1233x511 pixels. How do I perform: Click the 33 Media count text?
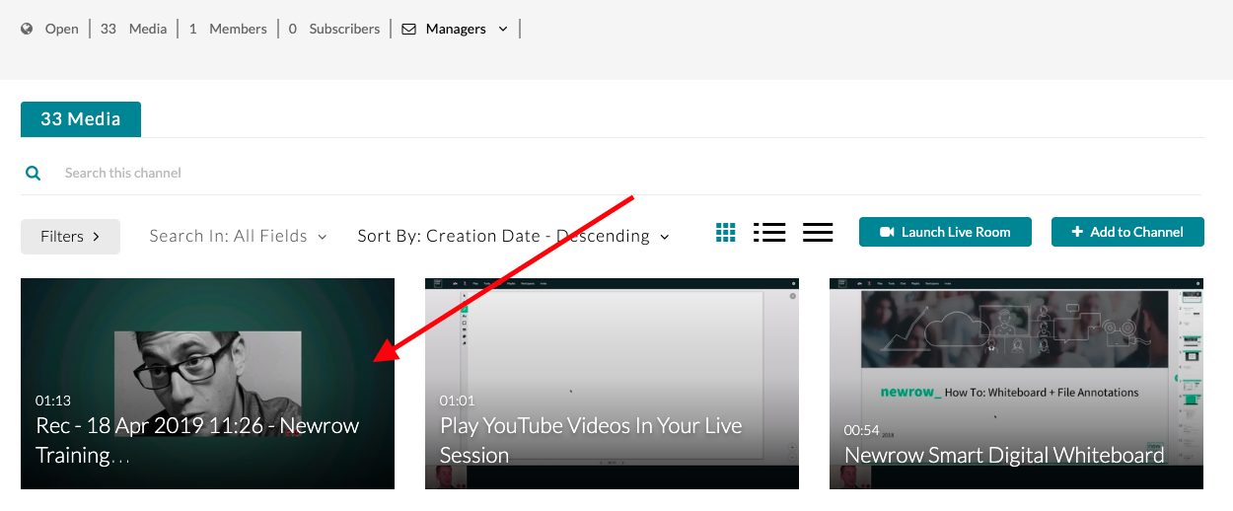[x=133, y=29]
